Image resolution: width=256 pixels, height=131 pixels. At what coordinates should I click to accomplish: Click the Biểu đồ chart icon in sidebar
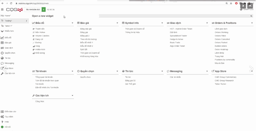coord(2,38)
